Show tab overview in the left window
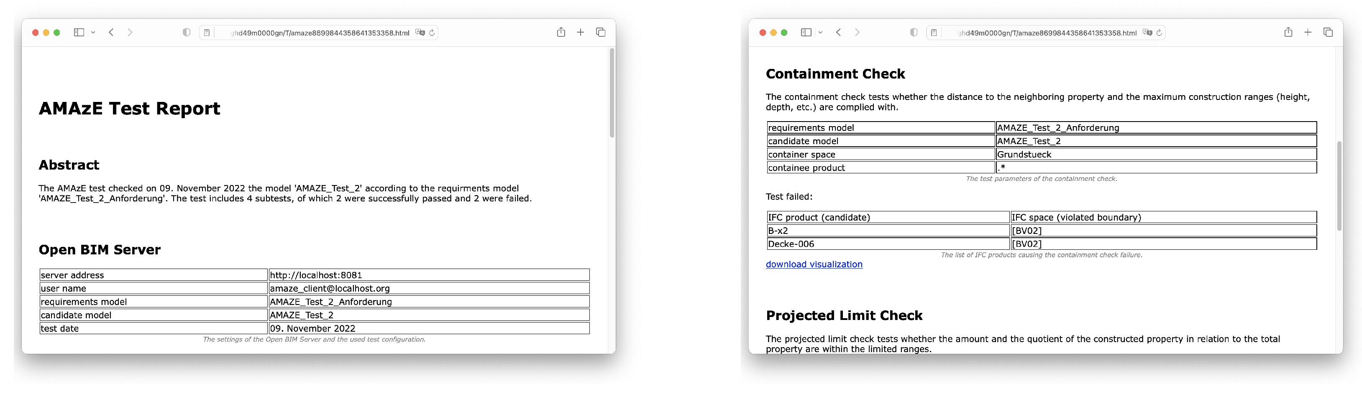This screenshot has height=396, width=1362. pos(601,33)
